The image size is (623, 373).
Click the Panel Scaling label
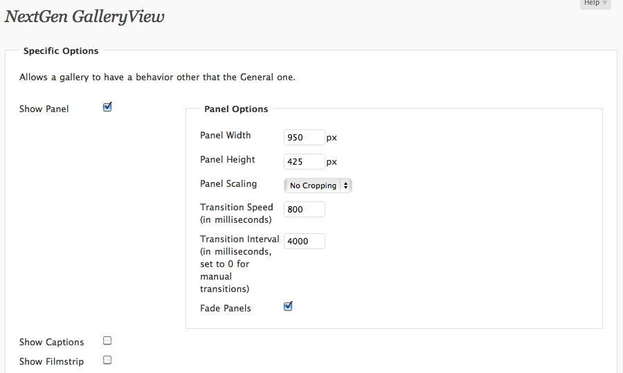(228, 184)
